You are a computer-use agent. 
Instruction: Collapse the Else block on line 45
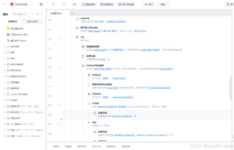[x=59, y=124]
